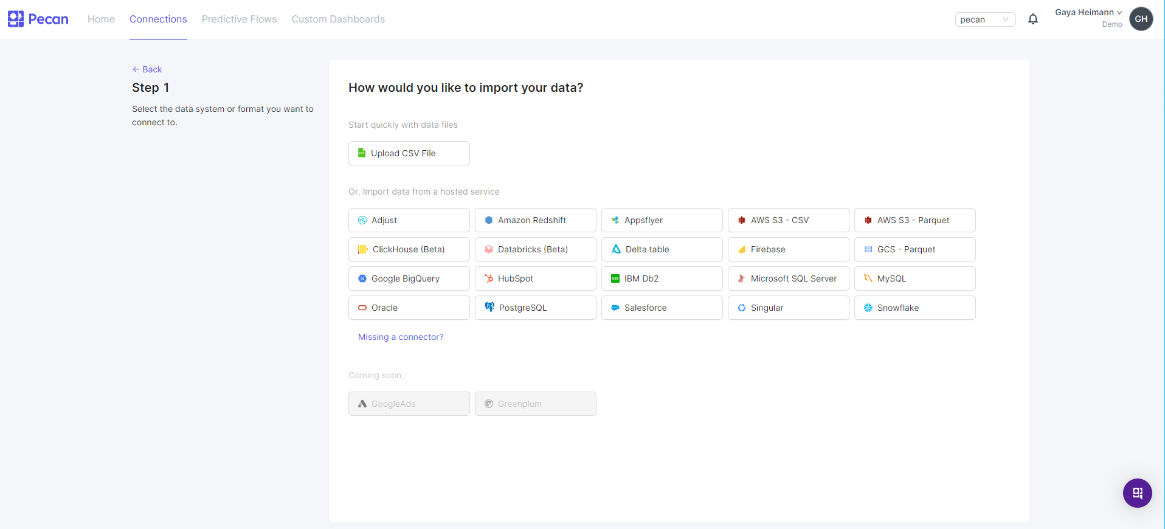Viewport: 1165px width, 529px height.
Task: Open the Custom Dashboards tab
Action: pyautogui.click(x=338, y=19)
